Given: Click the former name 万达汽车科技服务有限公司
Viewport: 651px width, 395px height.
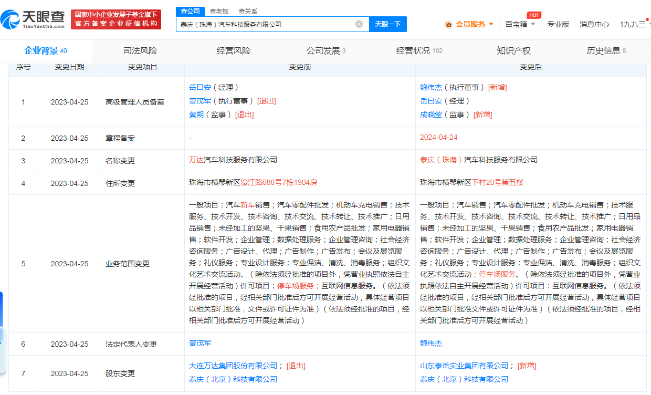Looking at the screenshot, I should [x=233, y=160].
